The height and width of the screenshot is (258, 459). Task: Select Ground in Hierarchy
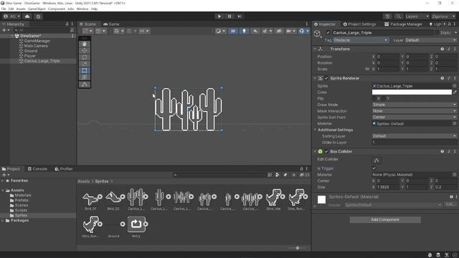pyautogui.click(x=30, y=51)
